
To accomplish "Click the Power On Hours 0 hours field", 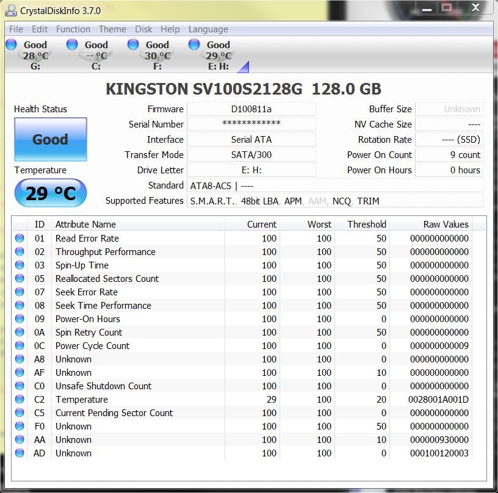I will point(449,170).
